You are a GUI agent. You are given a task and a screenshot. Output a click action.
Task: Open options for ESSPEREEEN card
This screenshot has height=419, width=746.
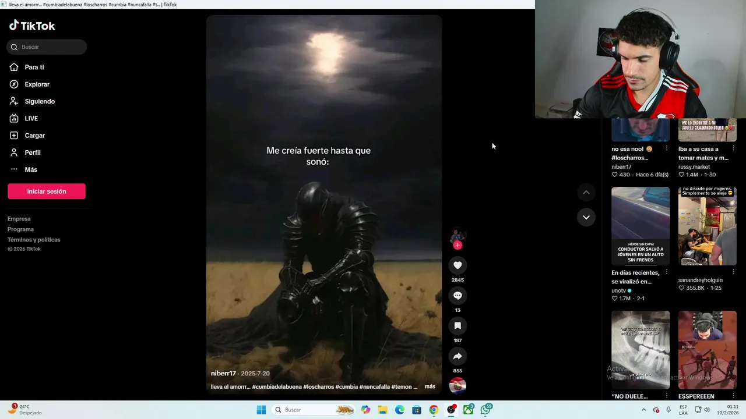734,396
